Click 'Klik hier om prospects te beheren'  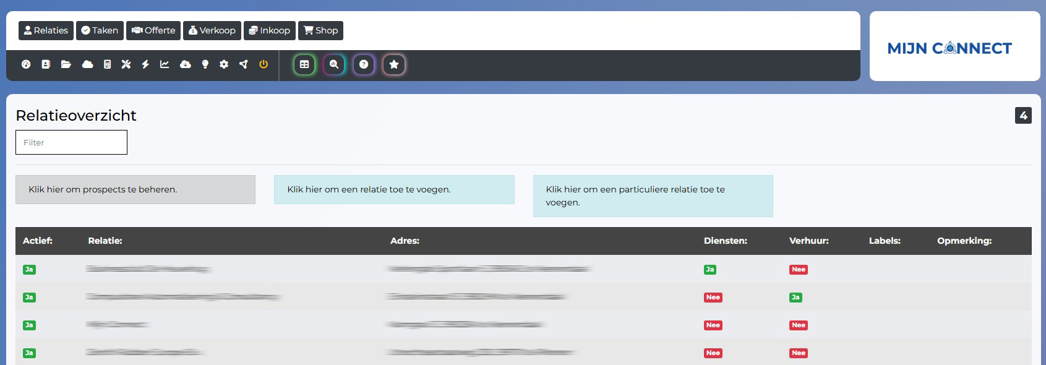click(x=135, y=189)
